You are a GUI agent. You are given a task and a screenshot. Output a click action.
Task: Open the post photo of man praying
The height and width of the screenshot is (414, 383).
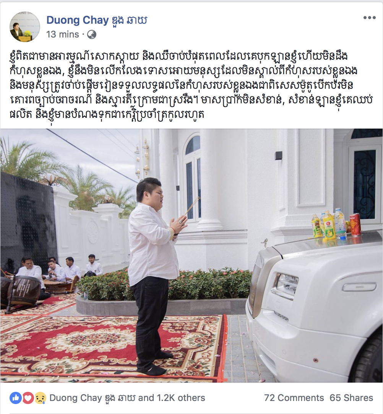click(191, 255)
